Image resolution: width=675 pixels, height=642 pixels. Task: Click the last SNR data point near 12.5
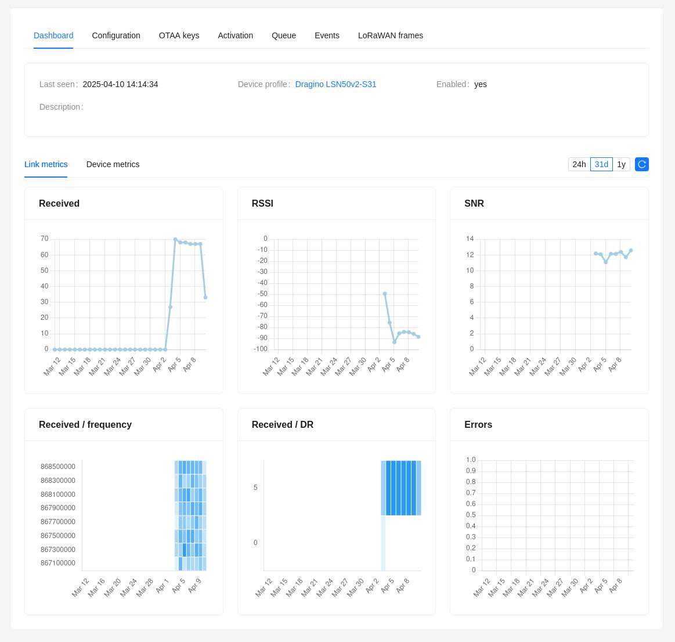(x=631, y=251)
